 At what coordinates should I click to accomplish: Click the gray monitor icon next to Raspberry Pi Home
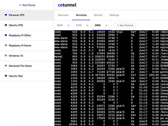click(x=6, y=46)
